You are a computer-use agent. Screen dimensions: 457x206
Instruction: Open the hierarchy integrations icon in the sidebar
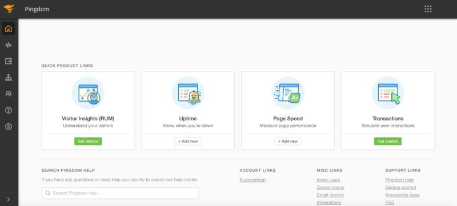[x=9, y=78]
